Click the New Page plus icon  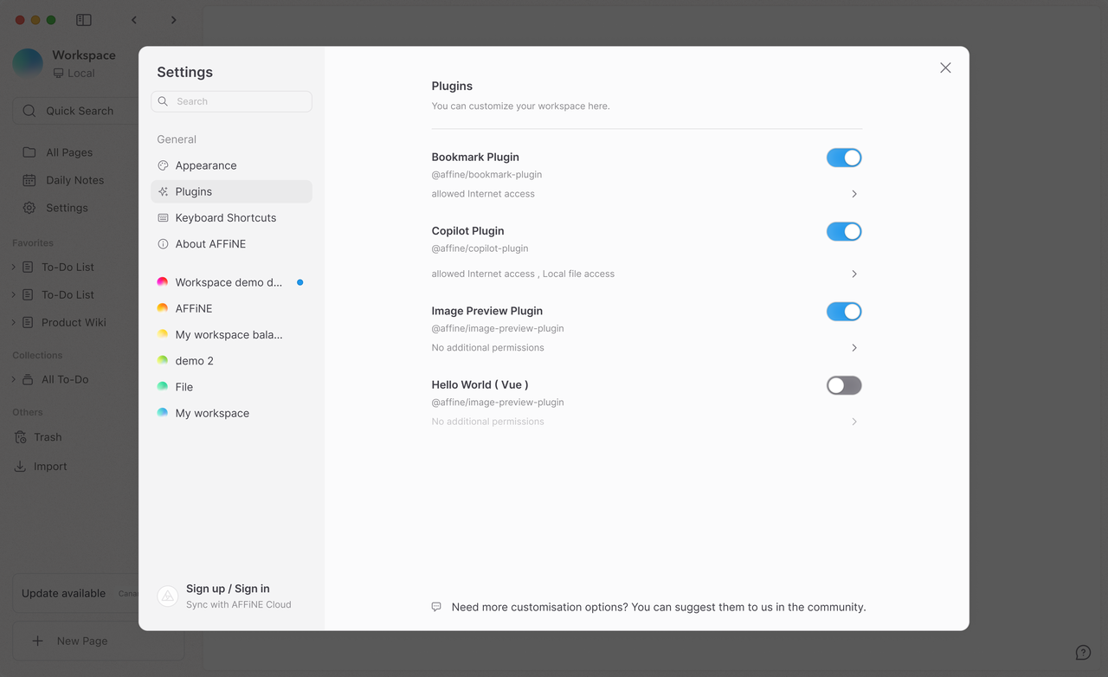click(37, 641)
